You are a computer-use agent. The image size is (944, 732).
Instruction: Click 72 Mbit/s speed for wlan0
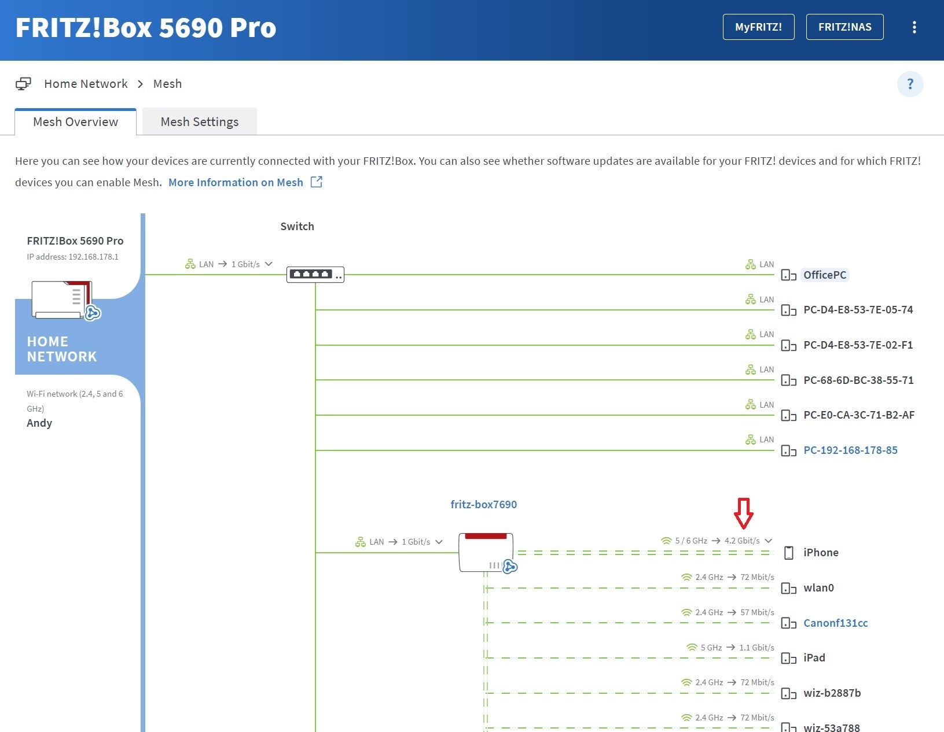tap(757, 577)
